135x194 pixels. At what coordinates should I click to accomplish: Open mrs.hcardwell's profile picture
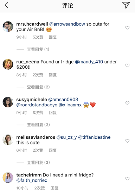pos(8,27)
